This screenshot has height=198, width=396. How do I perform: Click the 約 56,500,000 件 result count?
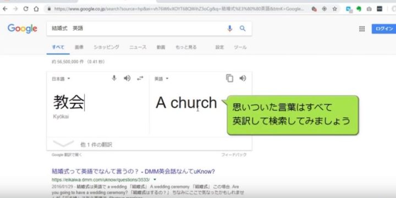click(78, 62)
